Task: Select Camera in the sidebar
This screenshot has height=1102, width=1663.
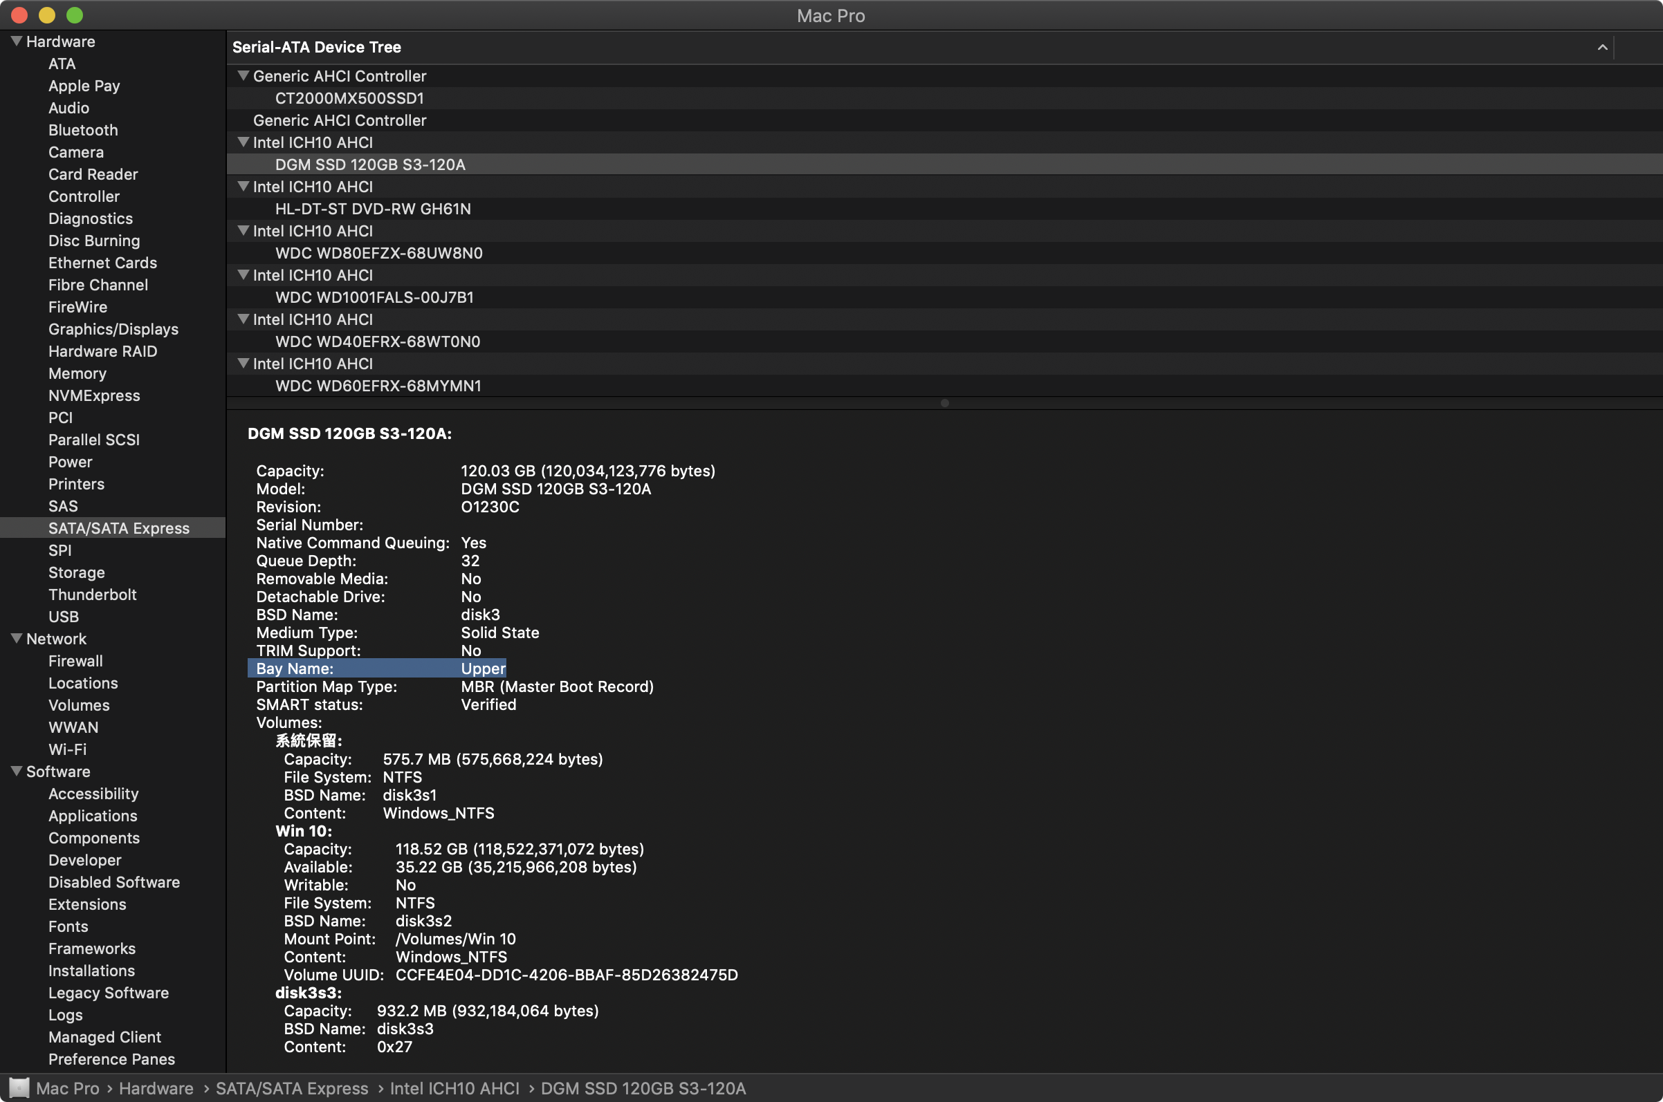Action: 76,153
